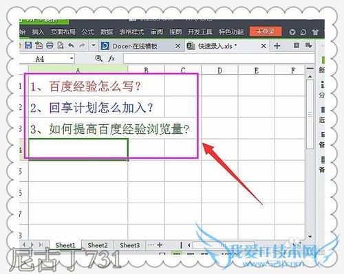Click the skin shirt icon in title bar
344x274 pixels.
[315, 32]
